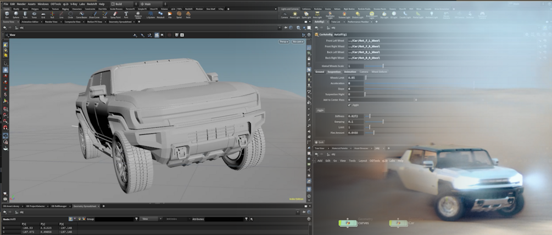Click the network editor Layout menu

[363, 161]
